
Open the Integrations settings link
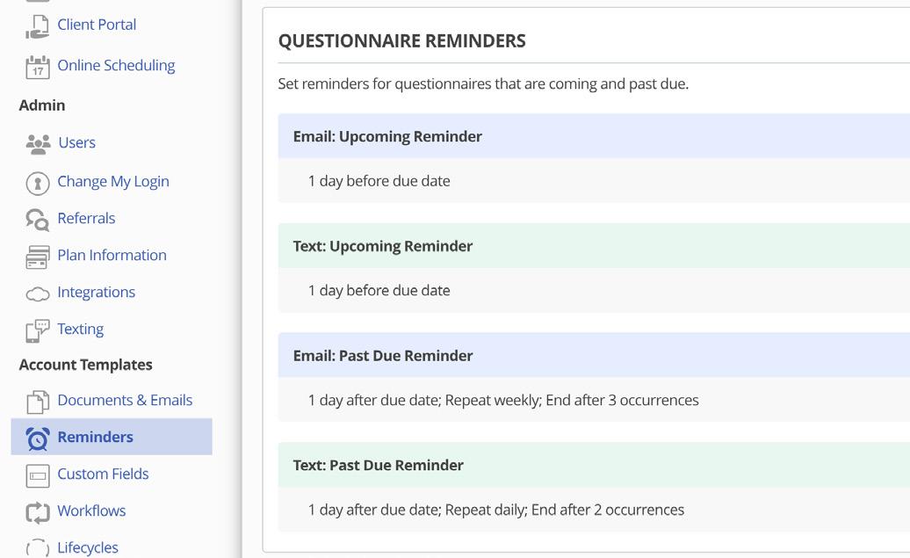click(96, 292)
